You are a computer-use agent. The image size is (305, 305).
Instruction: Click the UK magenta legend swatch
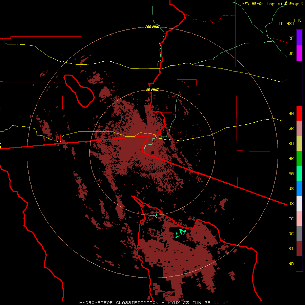tap(299, 53)
